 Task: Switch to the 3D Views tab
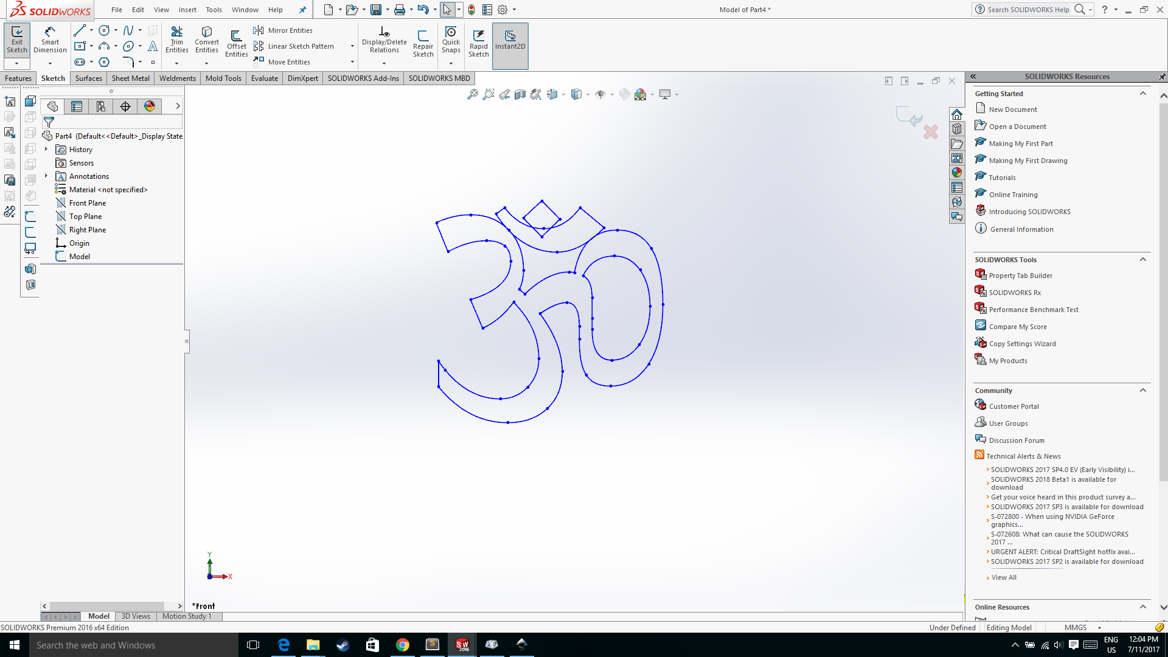coord(136,616)
